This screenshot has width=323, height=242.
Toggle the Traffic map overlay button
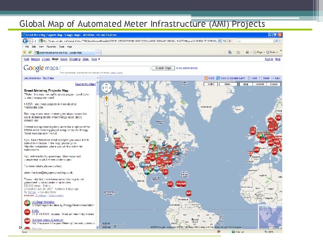(211, 84)
